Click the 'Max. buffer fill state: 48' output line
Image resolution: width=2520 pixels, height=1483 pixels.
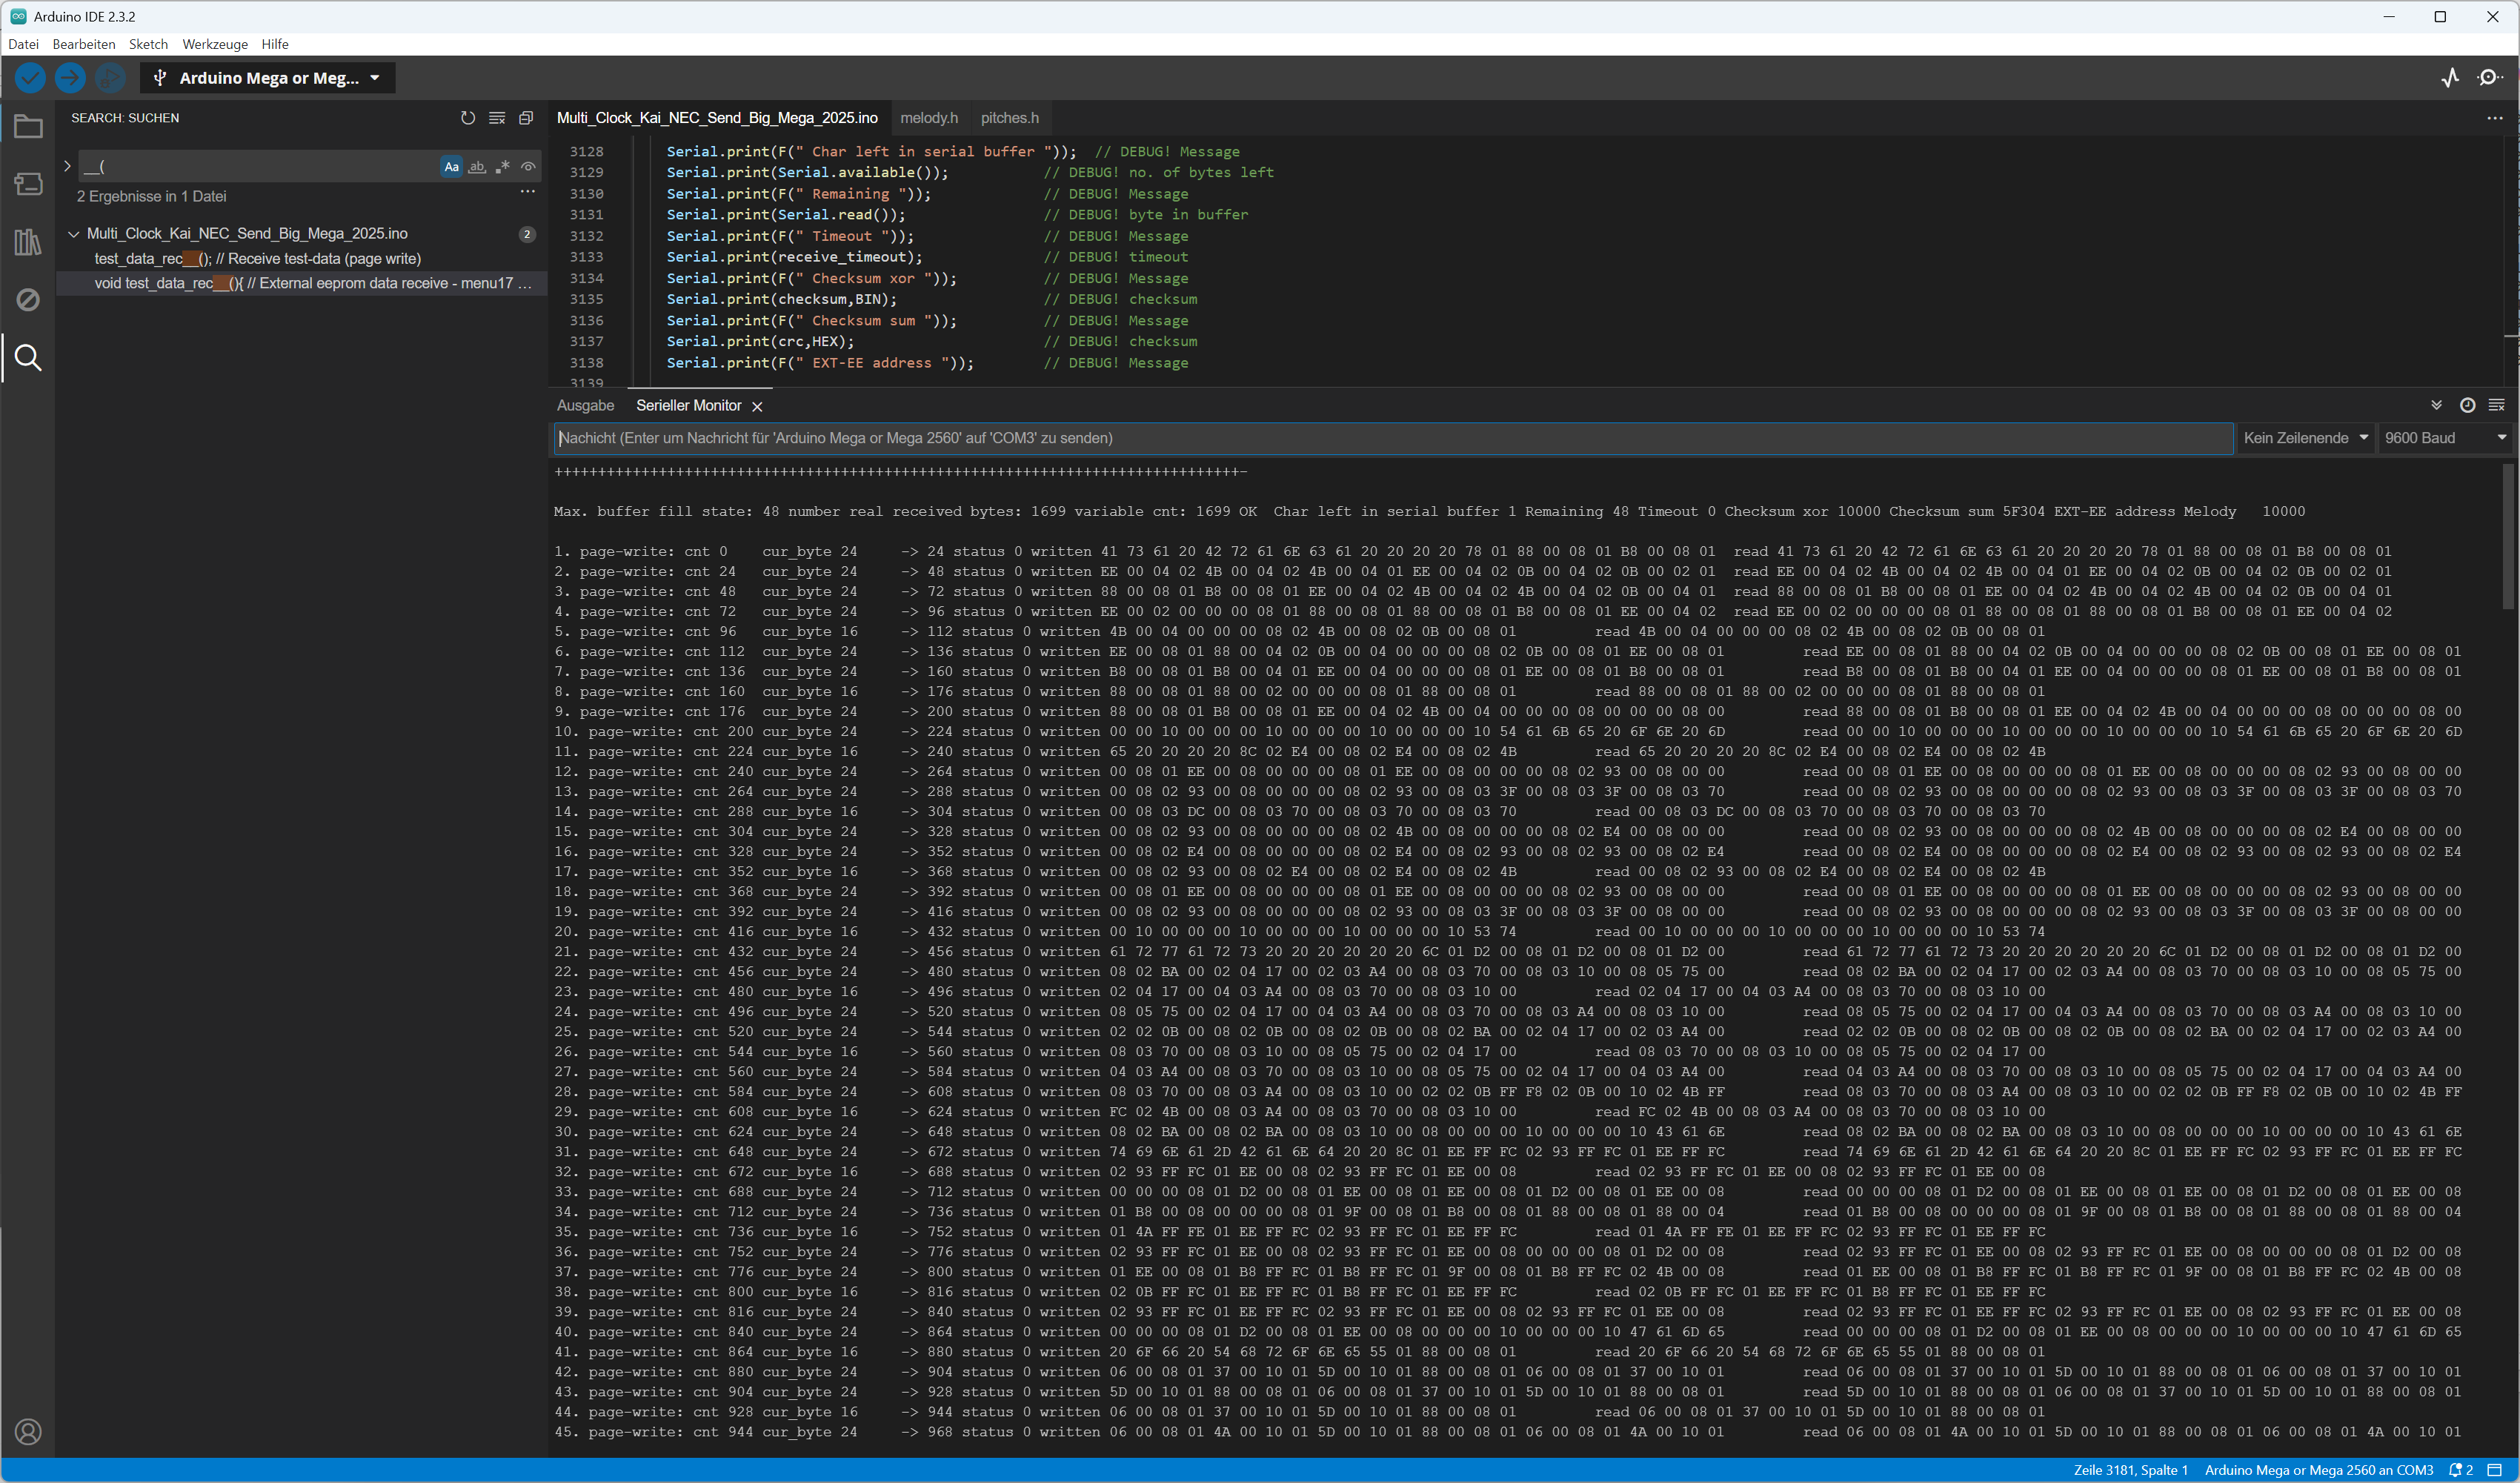point(1430,512)
